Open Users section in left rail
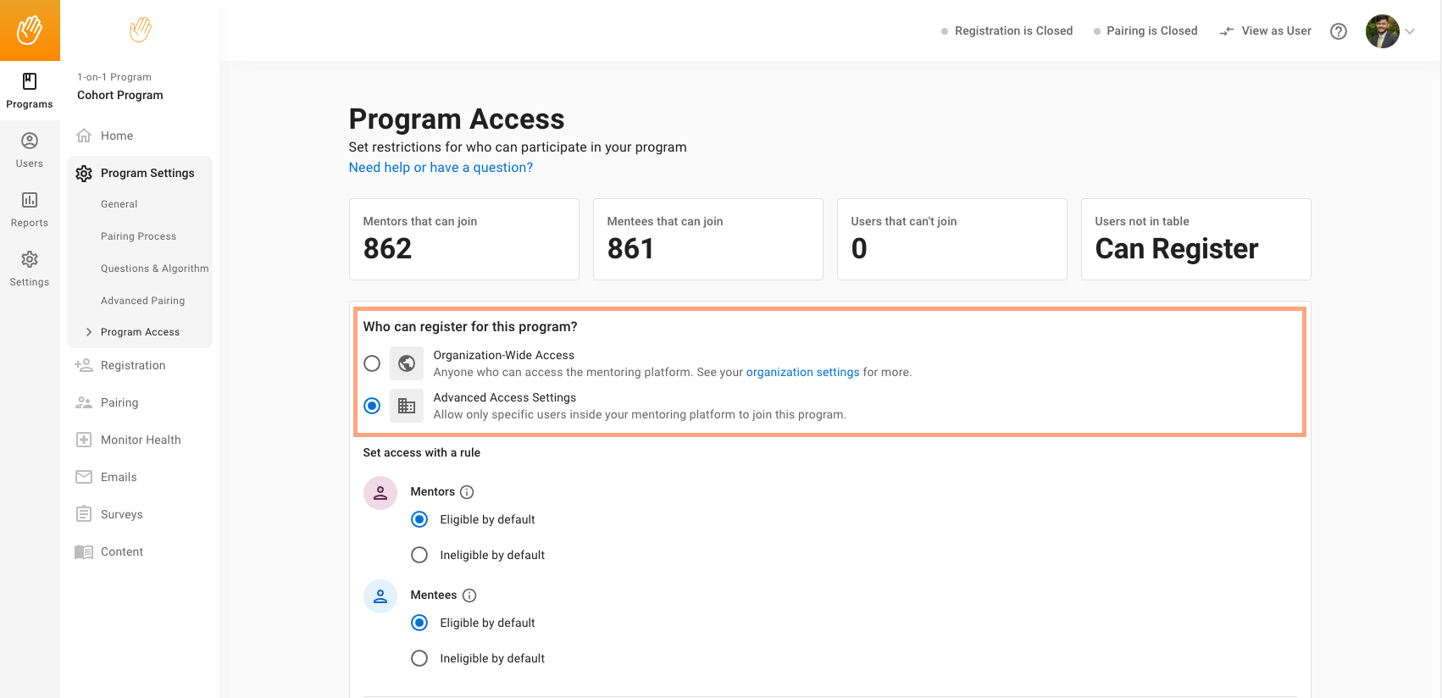This screenshot has height=698, width=1442. (30, 151)
